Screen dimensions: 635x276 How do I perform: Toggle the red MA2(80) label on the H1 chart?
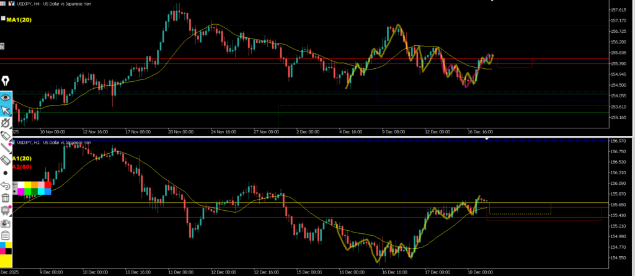pos(22,167)
